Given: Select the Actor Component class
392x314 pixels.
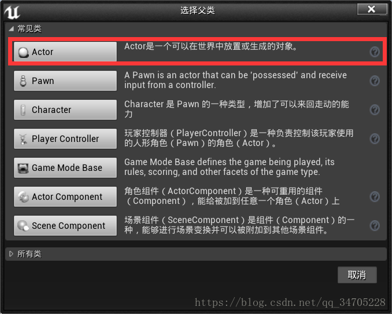Looking at the screenshot, I should [x=65, y=197].
